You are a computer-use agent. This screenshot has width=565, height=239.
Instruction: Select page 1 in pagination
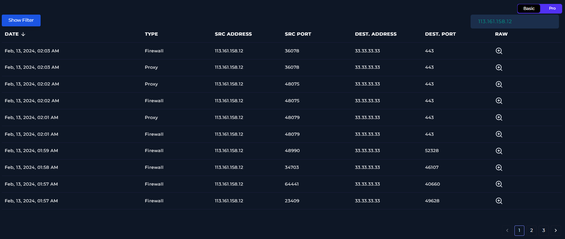(x=519, y=230)
